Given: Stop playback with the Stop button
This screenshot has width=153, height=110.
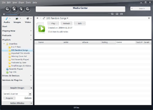Looking at the screenshot, I should click(21, 9).
